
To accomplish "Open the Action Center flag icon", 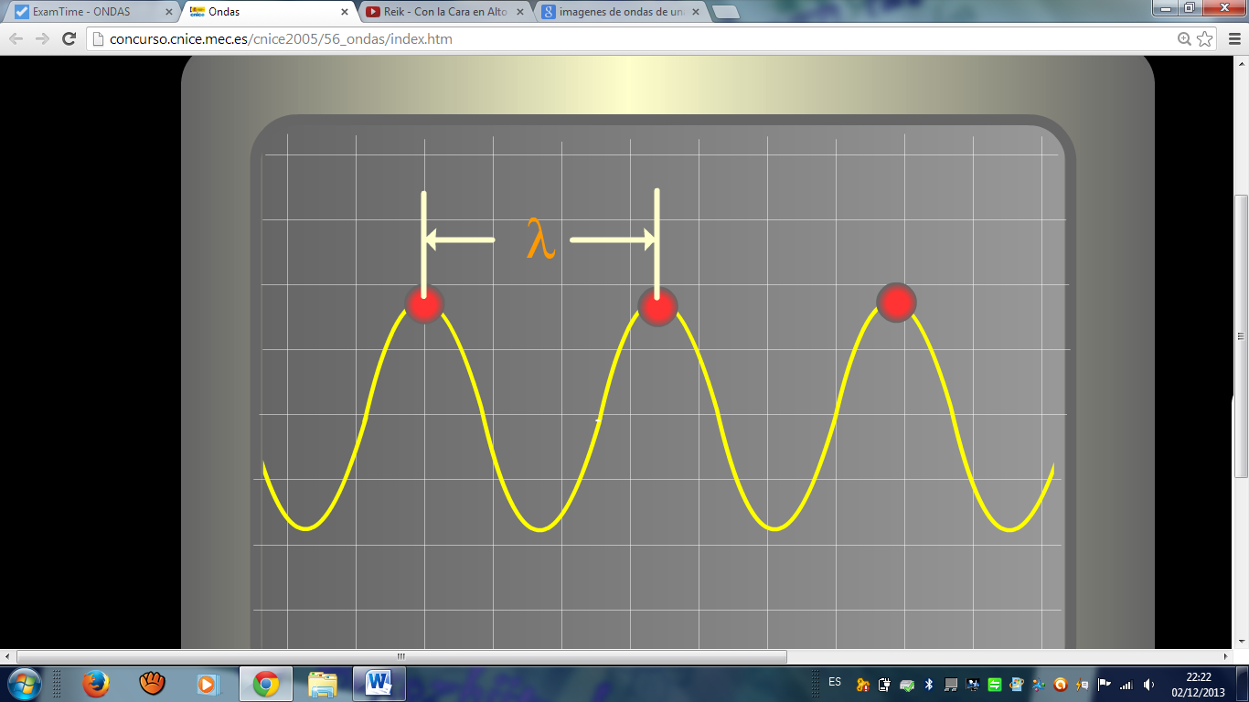I will click(1105, 684).
